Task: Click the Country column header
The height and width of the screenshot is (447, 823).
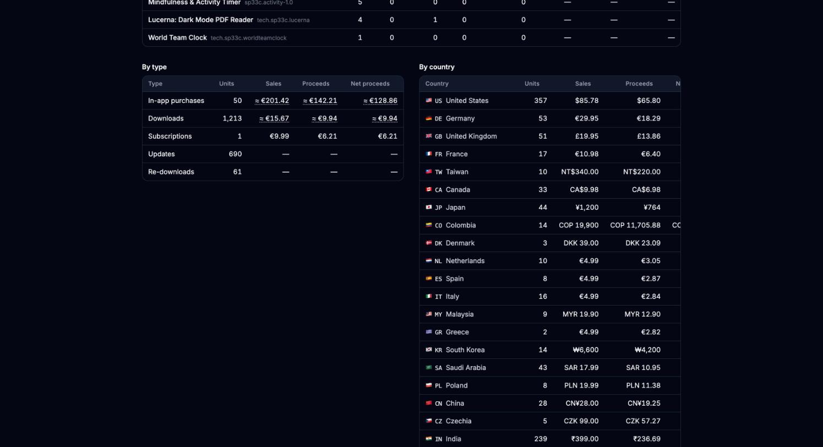Action: point(437,84)
